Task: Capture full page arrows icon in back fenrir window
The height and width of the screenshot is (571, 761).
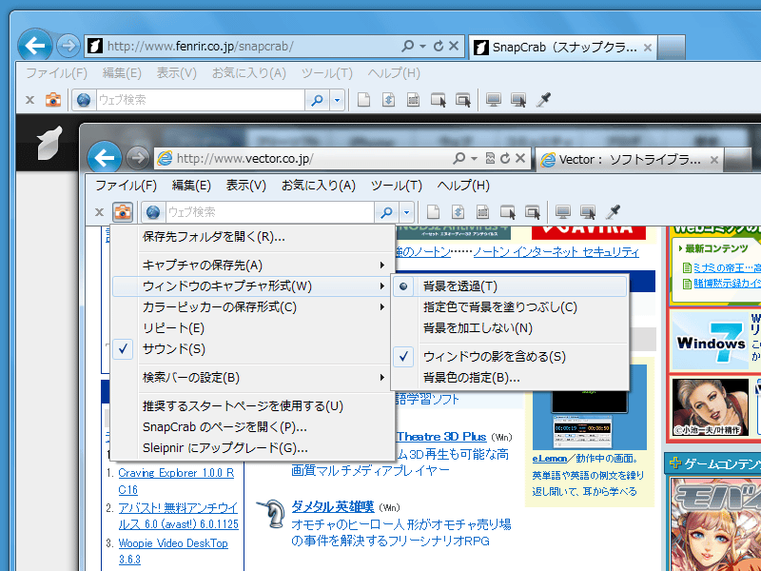Action: (389, 100)
